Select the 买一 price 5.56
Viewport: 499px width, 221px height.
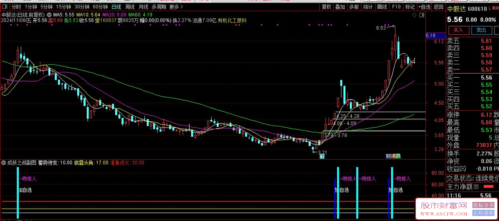[x=486, y=78]
